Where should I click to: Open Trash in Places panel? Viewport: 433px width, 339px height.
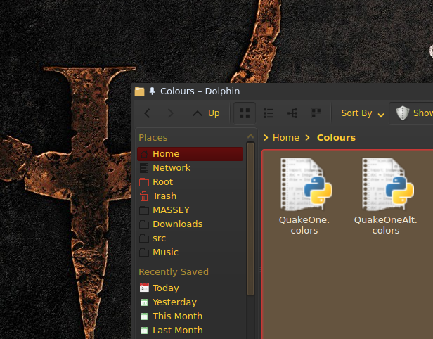click(190, 196)
